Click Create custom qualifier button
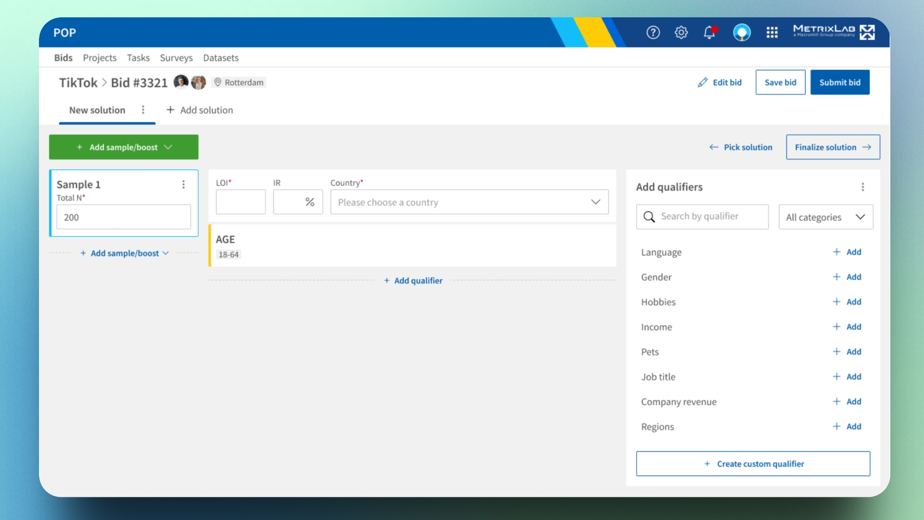924x520 pixels. click(753, 464)
